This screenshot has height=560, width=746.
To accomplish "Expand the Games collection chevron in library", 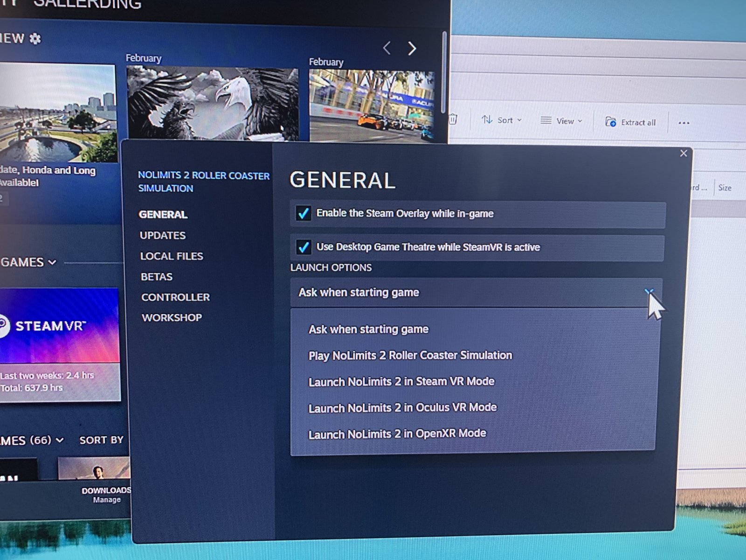I will [52, 262].
